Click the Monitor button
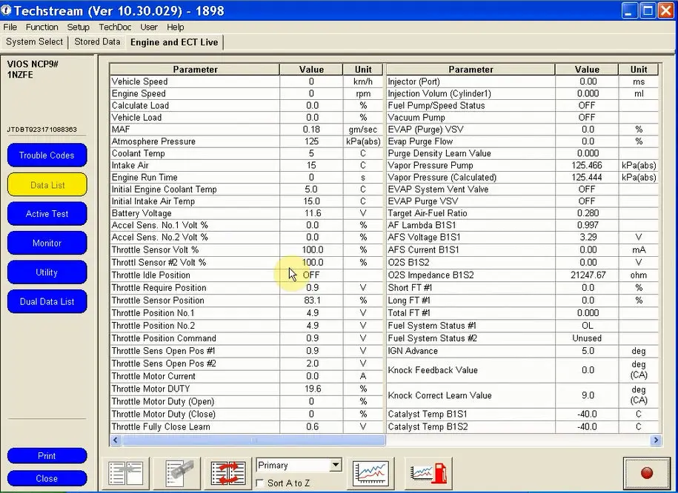This screenshot has width=678, height=493. point(47,243)
